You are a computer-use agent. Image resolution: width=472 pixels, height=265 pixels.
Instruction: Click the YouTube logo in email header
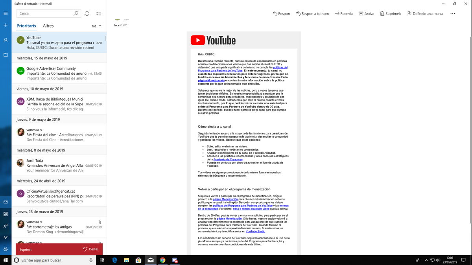213,40
